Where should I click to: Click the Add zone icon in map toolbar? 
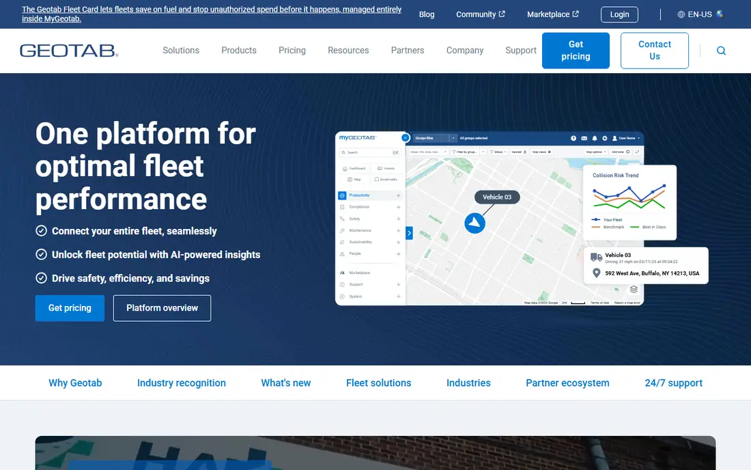tap(628, 152)
